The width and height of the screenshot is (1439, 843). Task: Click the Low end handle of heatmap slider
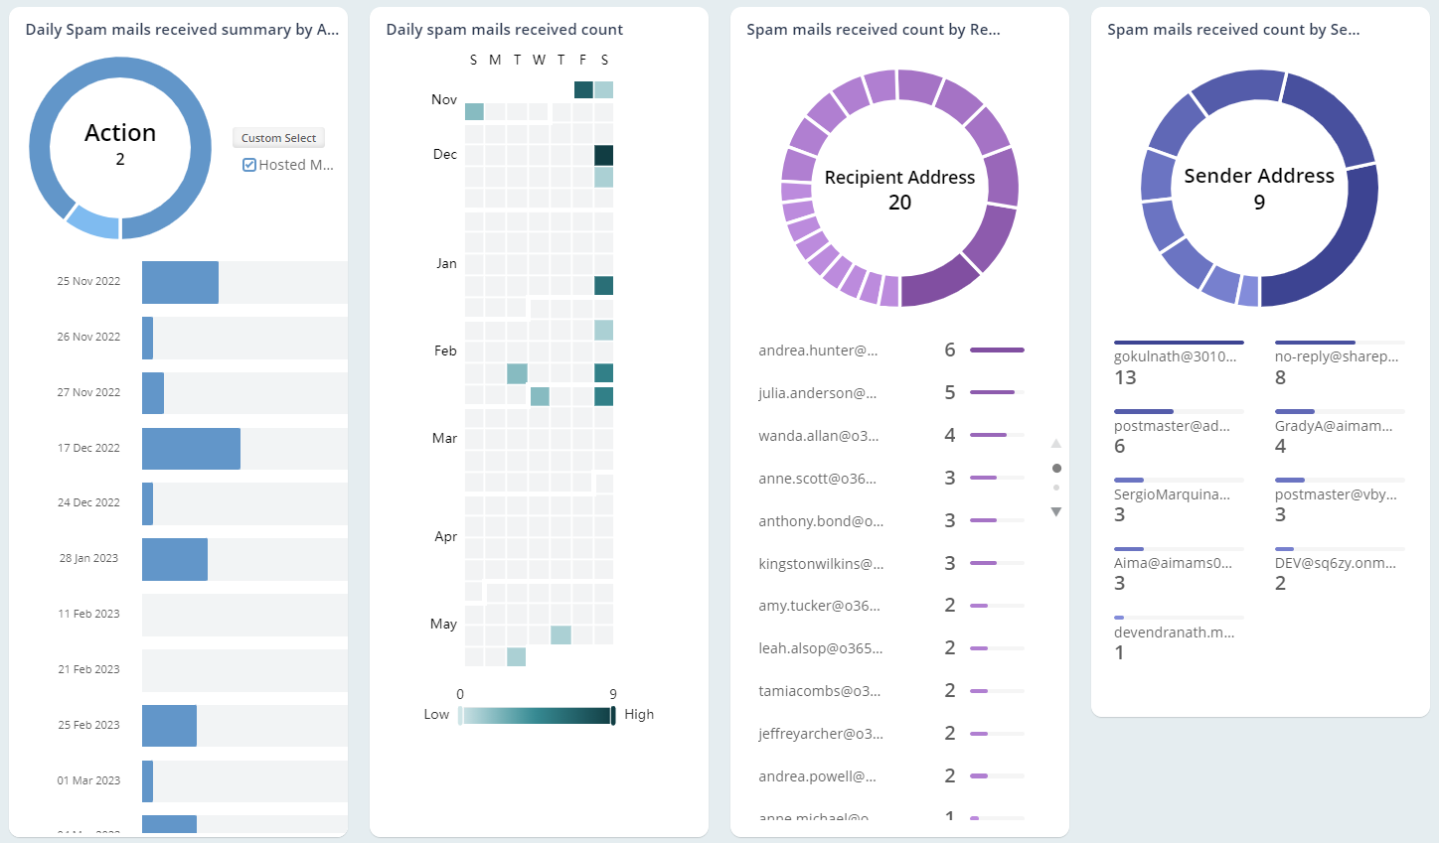pyautogui.click(x=460, y=715)
